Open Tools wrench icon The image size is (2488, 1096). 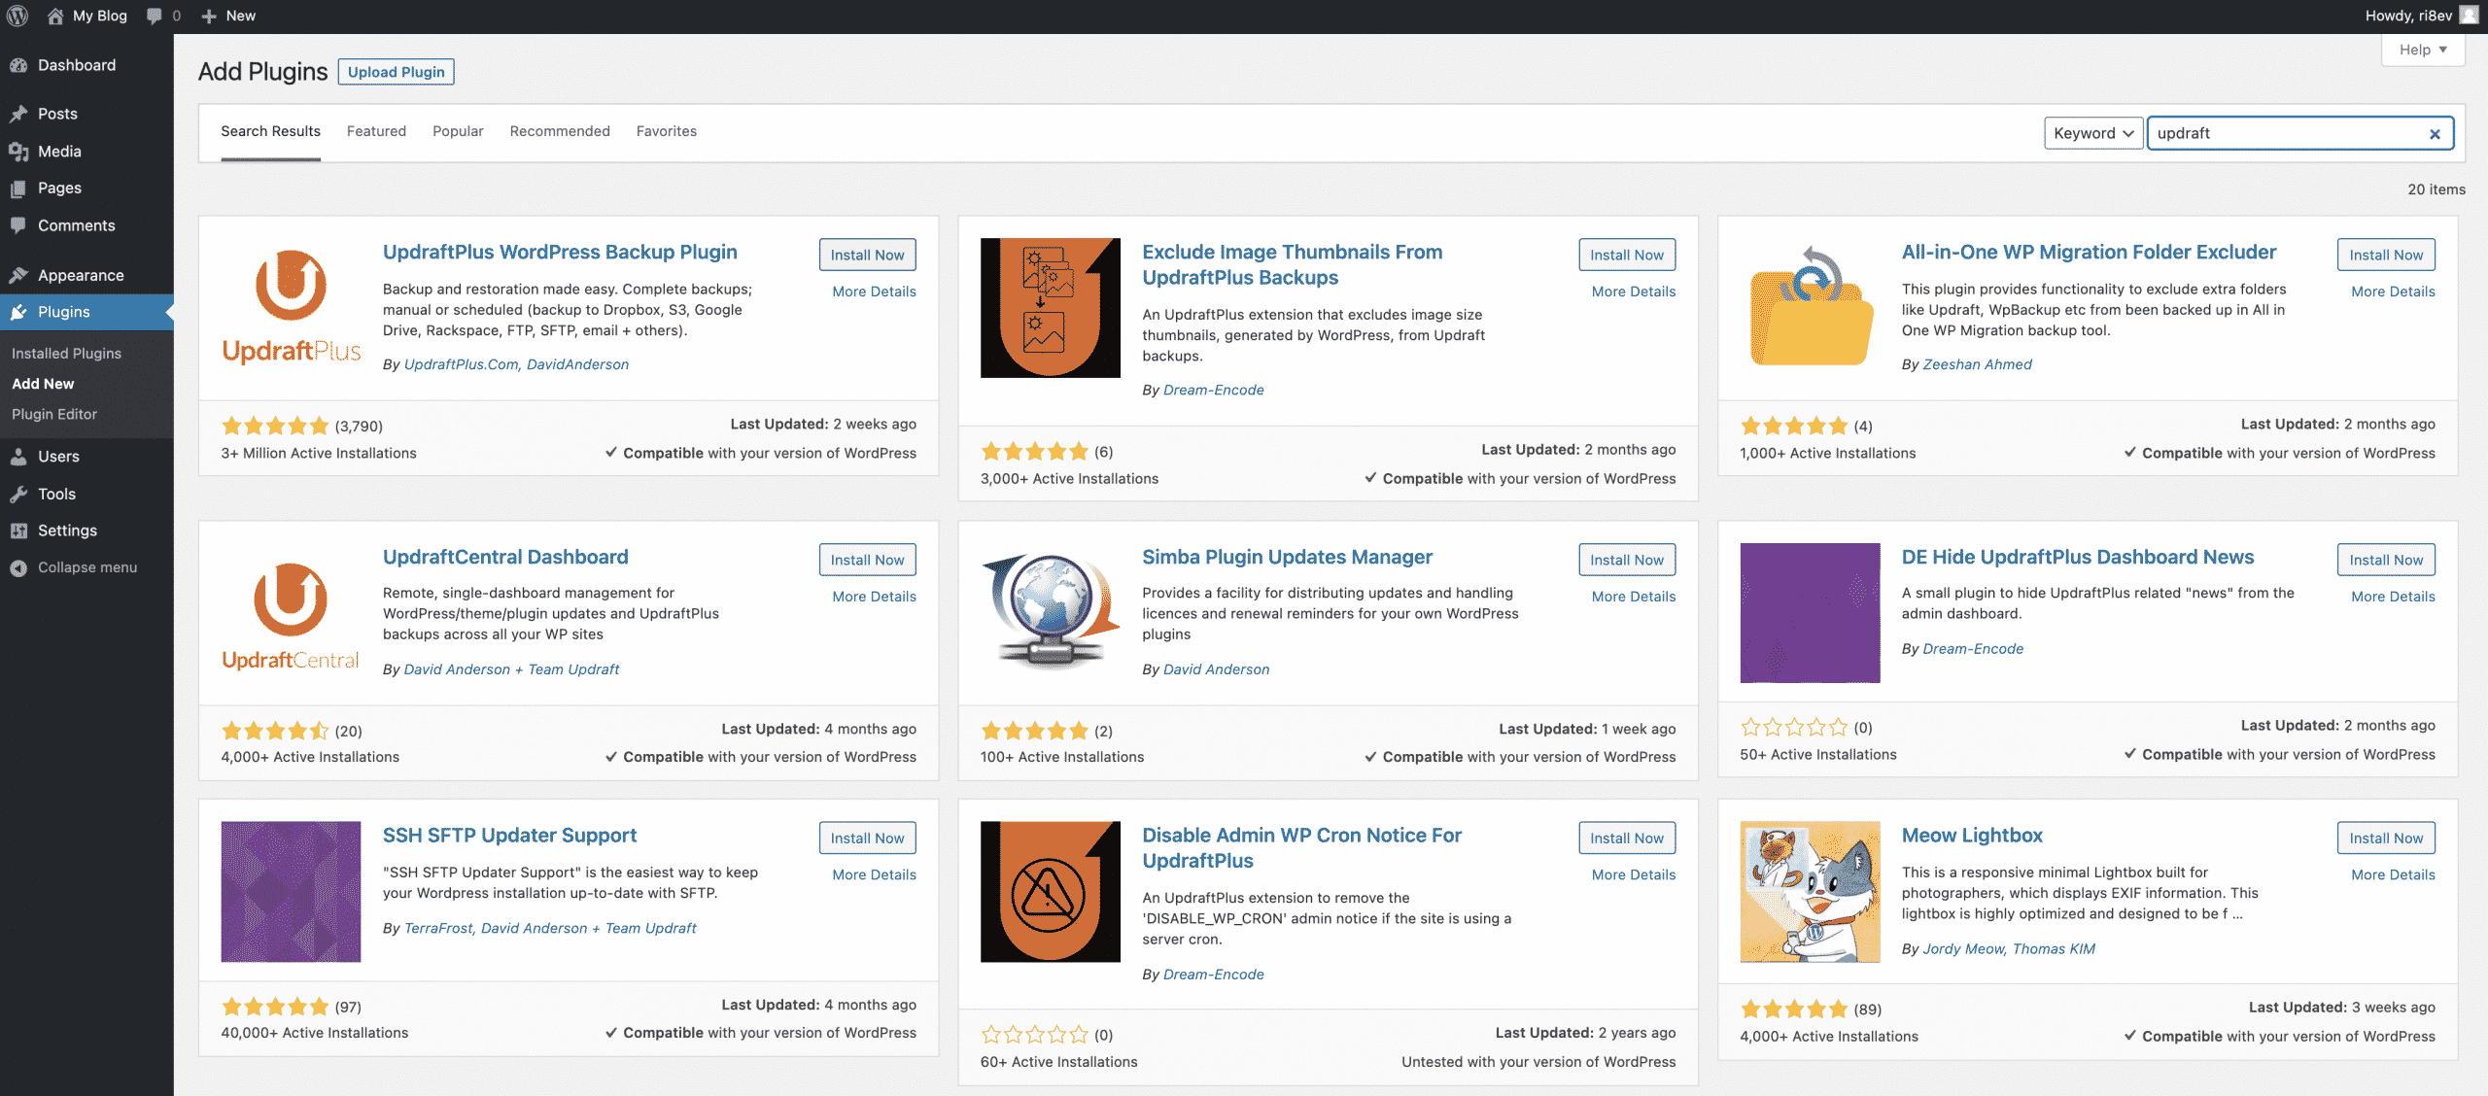18,494
